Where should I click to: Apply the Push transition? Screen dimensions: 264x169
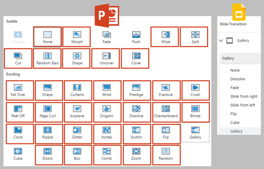(136, 37)
